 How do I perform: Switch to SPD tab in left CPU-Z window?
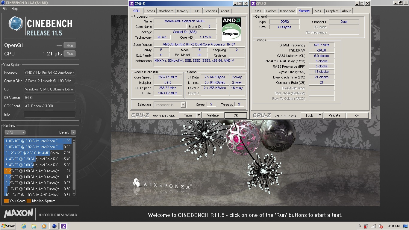coord(196,11)
